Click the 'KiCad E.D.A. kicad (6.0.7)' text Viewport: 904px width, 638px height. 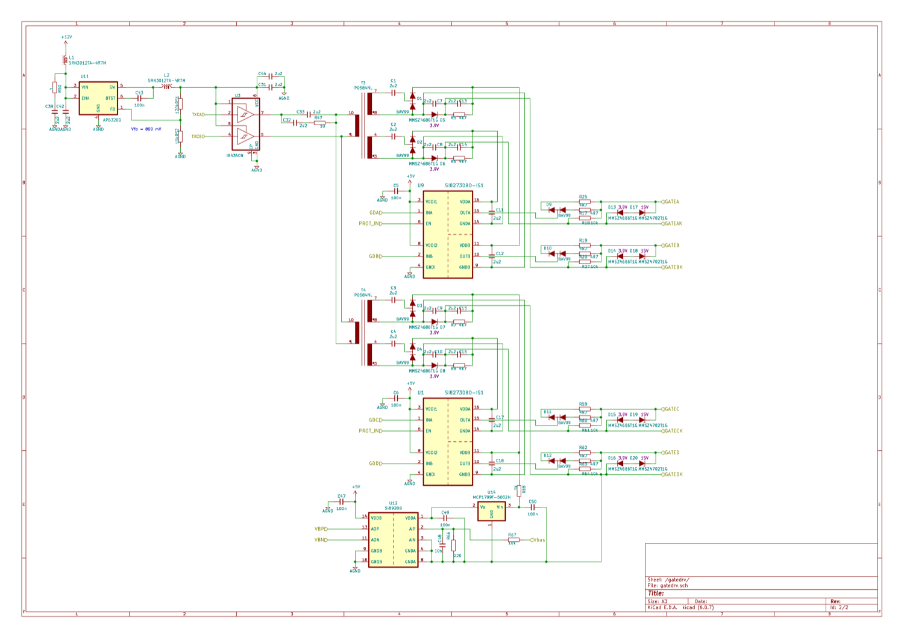680,607
